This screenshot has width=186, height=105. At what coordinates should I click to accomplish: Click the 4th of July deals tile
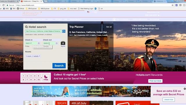91,103
